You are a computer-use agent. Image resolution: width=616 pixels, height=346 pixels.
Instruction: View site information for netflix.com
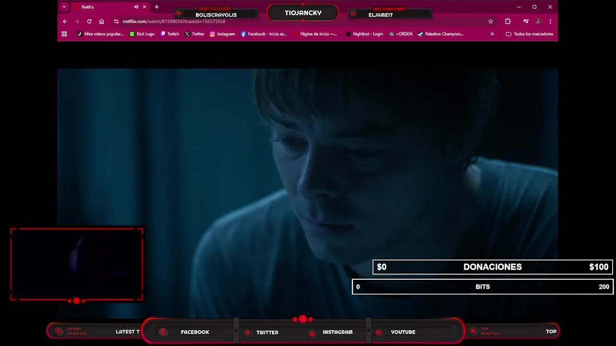[x=116, y=22]
